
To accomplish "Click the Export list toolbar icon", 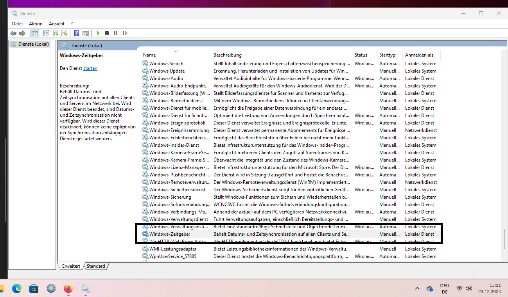I will tap(65, 34).
